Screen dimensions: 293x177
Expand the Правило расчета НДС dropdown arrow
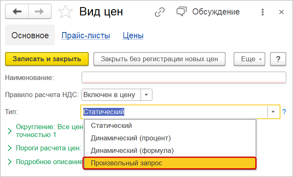146,95
